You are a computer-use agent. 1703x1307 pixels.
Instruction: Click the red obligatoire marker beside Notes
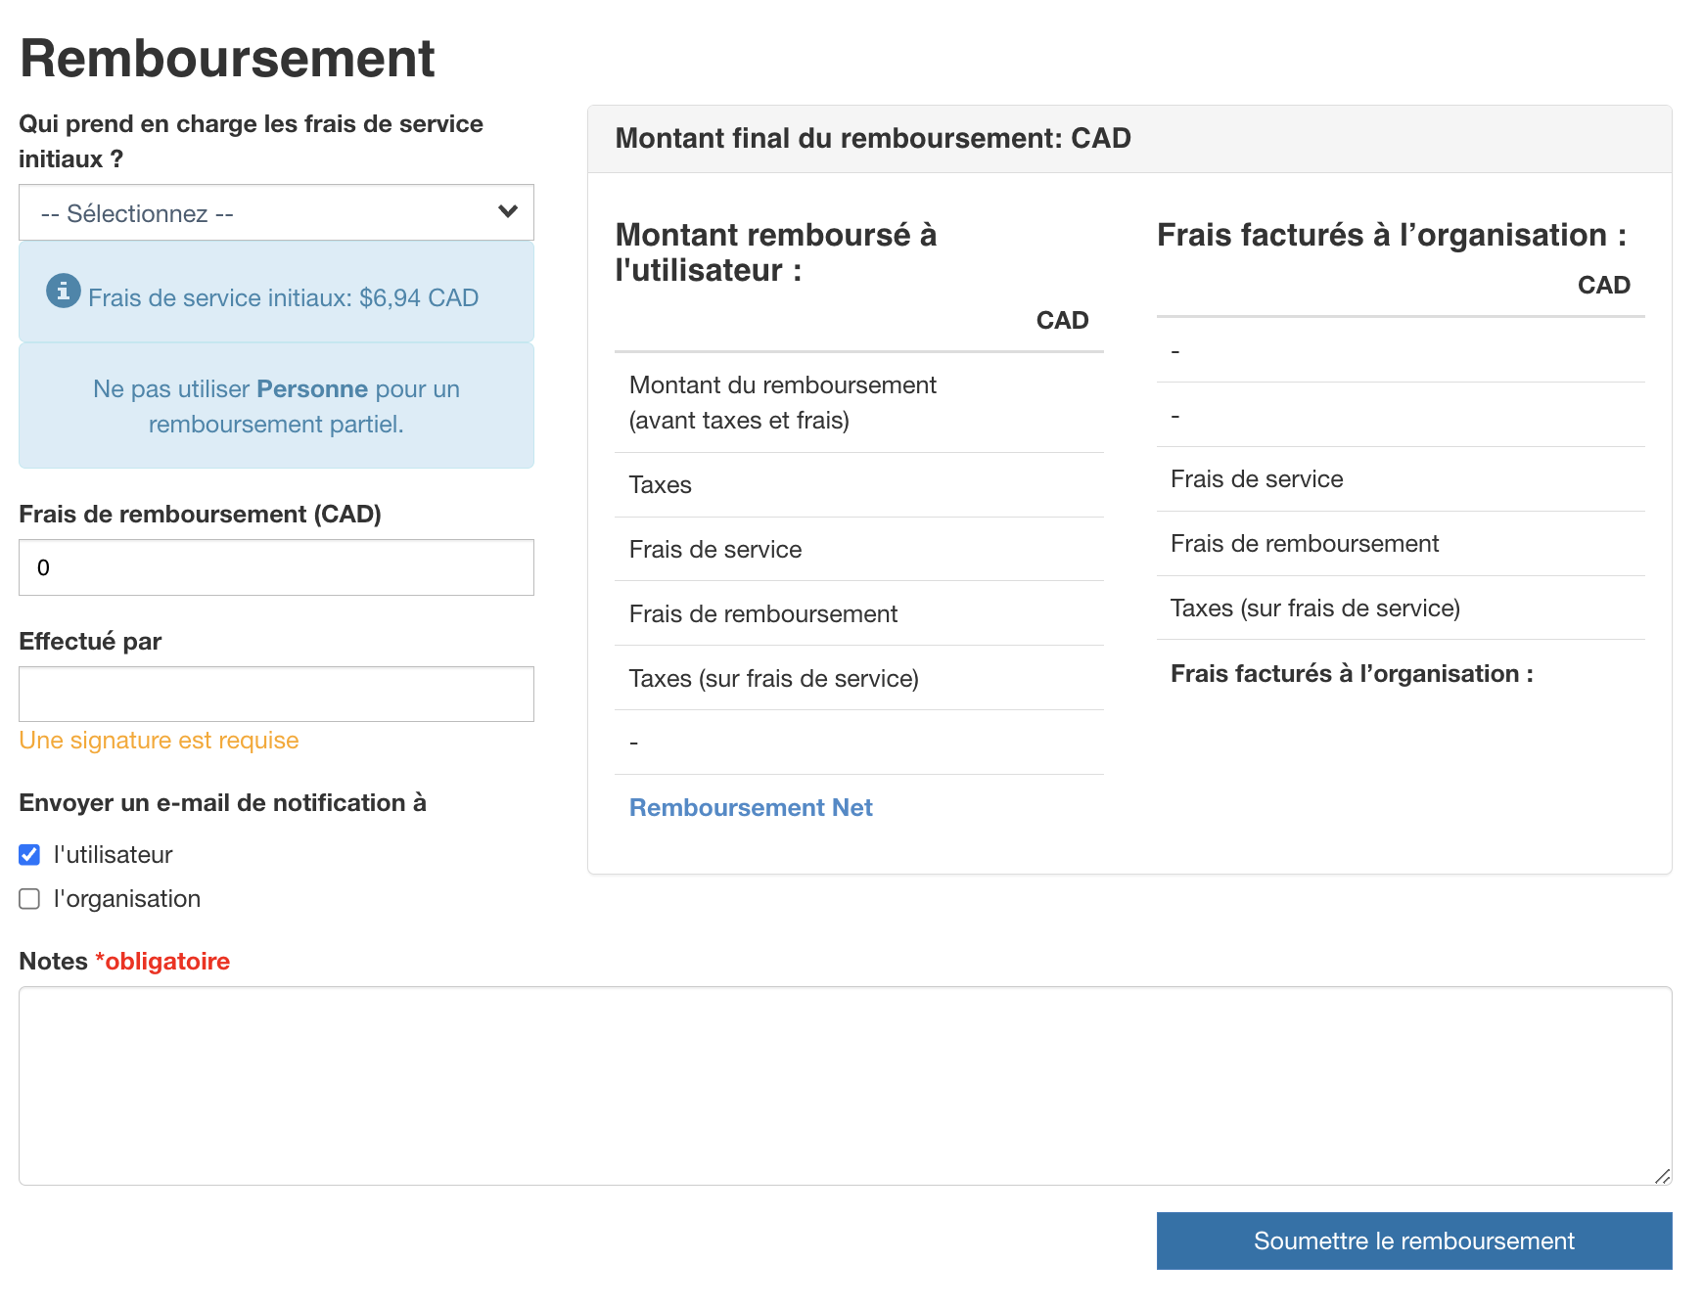pos(162,962)
